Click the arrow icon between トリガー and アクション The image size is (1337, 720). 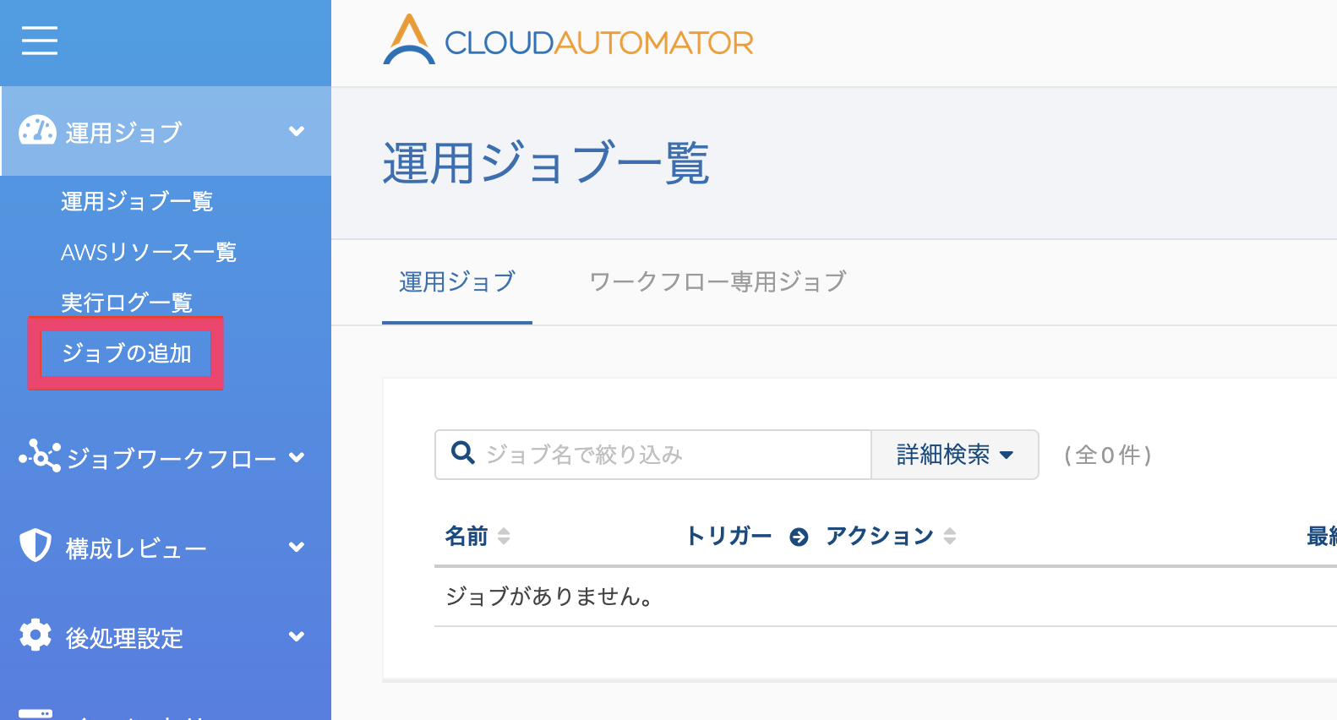(x=799, y=537)
